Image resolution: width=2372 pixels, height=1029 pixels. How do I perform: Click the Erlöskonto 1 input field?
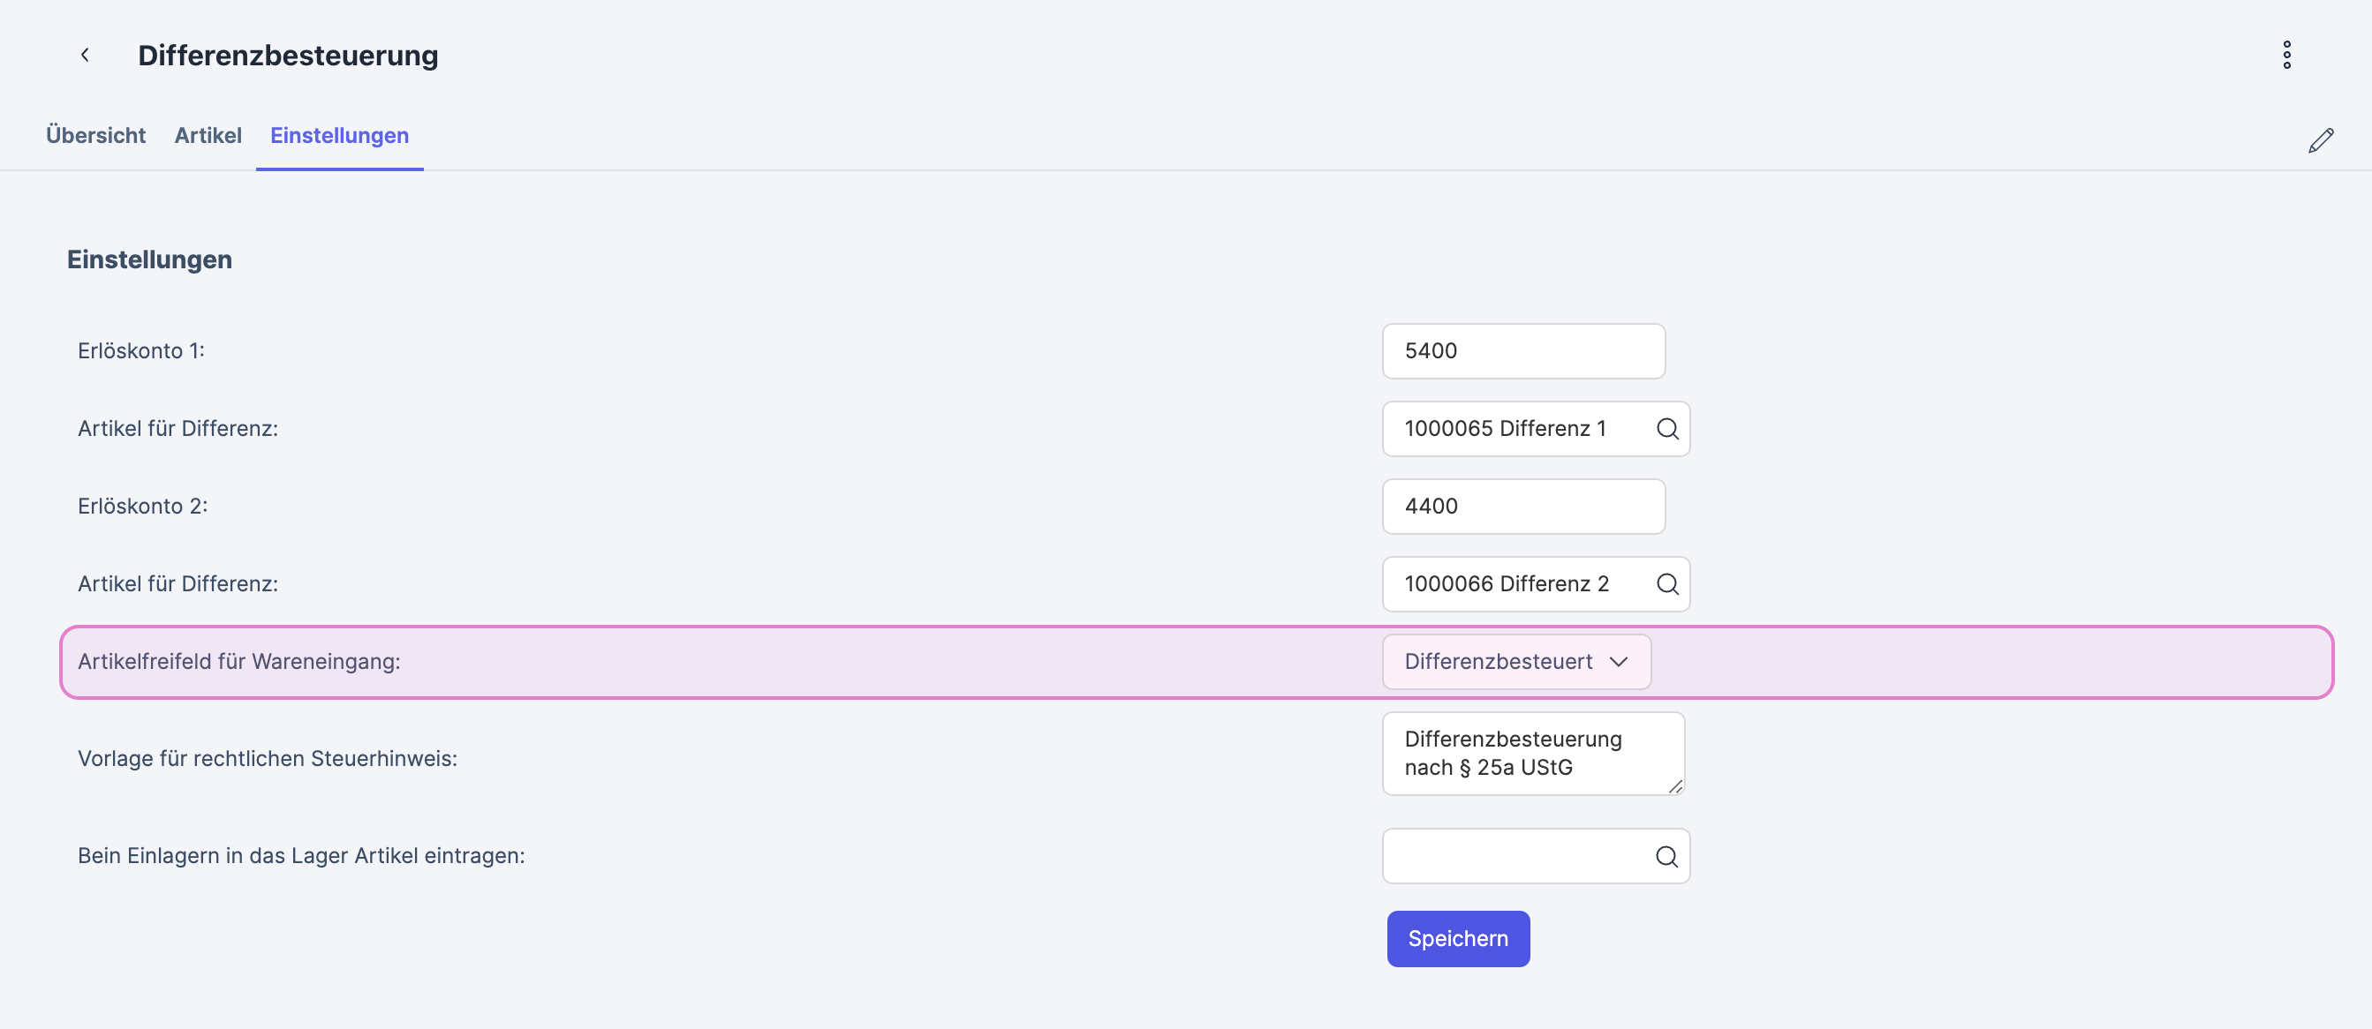click(x=1522, y=350)
